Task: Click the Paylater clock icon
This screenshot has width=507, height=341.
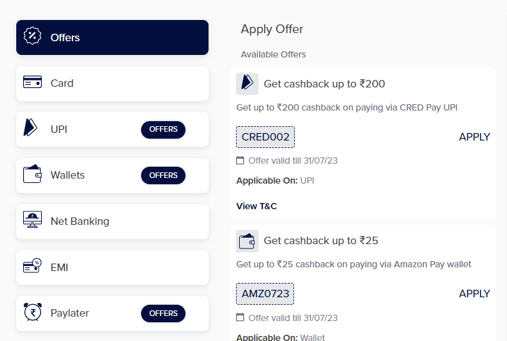Action: 32,313
